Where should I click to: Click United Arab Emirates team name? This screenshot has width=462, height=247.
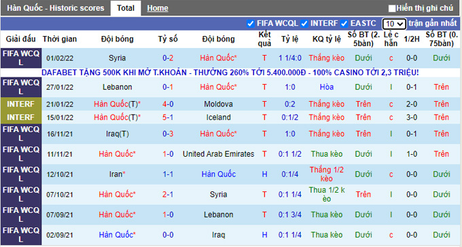point(218,154)
